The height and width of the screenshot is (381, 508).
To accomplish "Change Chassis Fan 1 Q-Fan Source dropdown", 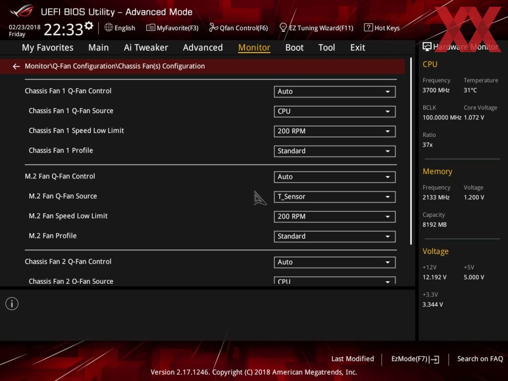I will click(335, 111).
